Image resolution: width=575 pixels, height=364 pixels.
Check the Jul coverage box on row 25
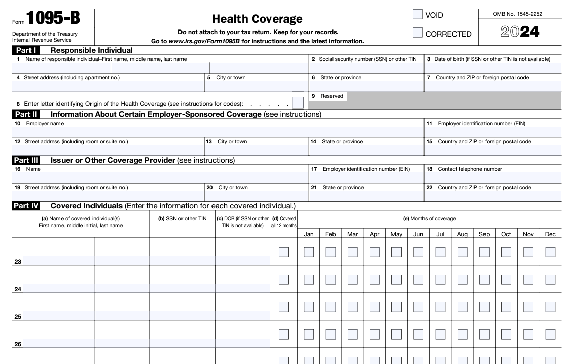click(440, 307)
